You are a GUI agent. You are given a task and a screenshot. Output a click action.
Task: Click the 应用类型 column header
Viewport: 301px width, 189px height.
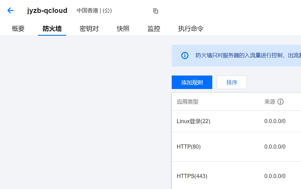point(188,102)
